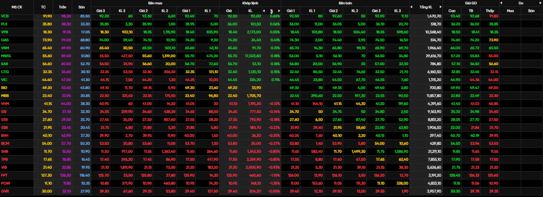
Task: Click right arrow next to Tổng KL
Action: click(441, 6)
